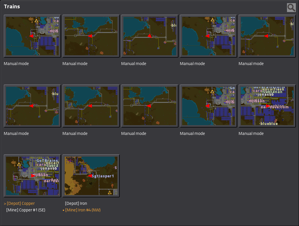Click Manual mode label under blueblue minimap

pos(251,133)
